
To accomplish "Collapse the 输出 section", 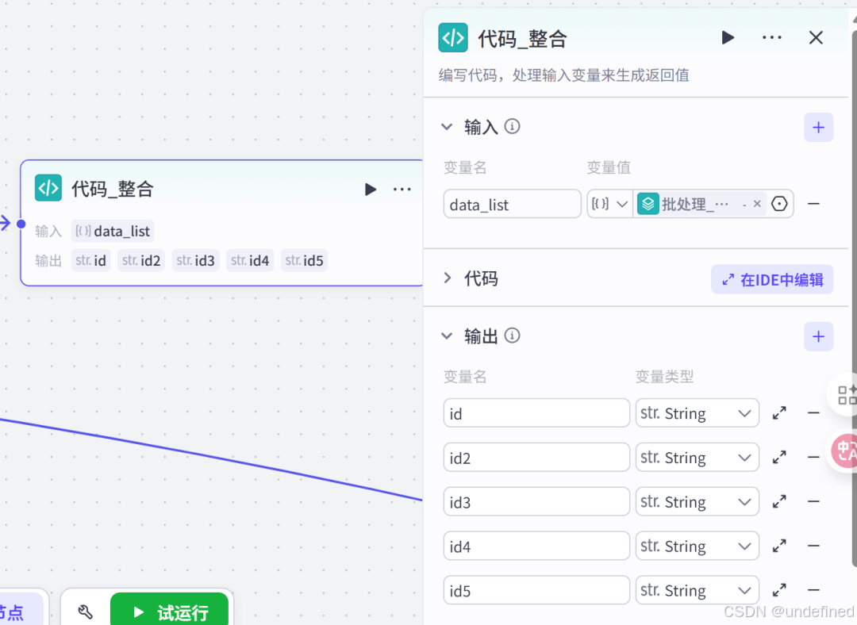I will click(x=447, y=336).
